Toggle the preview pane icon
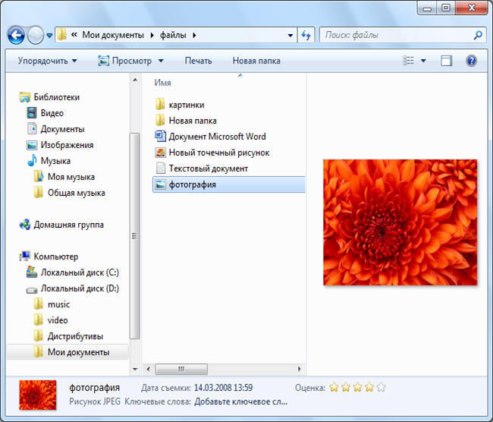 click(447, 61)
